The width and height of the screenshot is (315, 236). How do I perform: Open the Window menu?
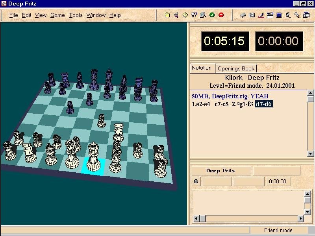pyautogui.click(x=96, y=15)
